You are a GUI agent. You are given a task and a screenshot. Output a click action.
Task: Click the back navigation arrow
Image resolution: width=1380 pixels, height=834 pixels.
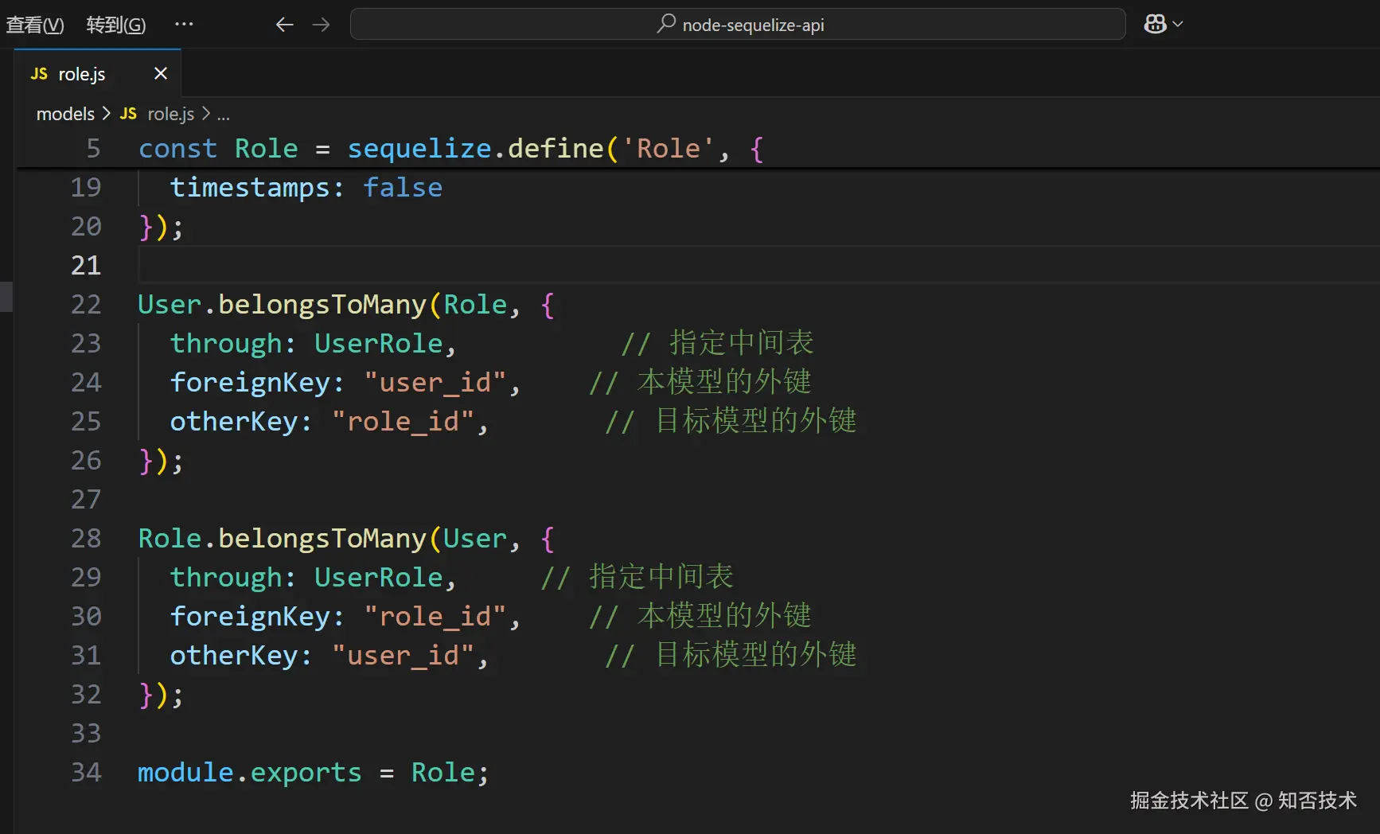click(x=284, y=25)
